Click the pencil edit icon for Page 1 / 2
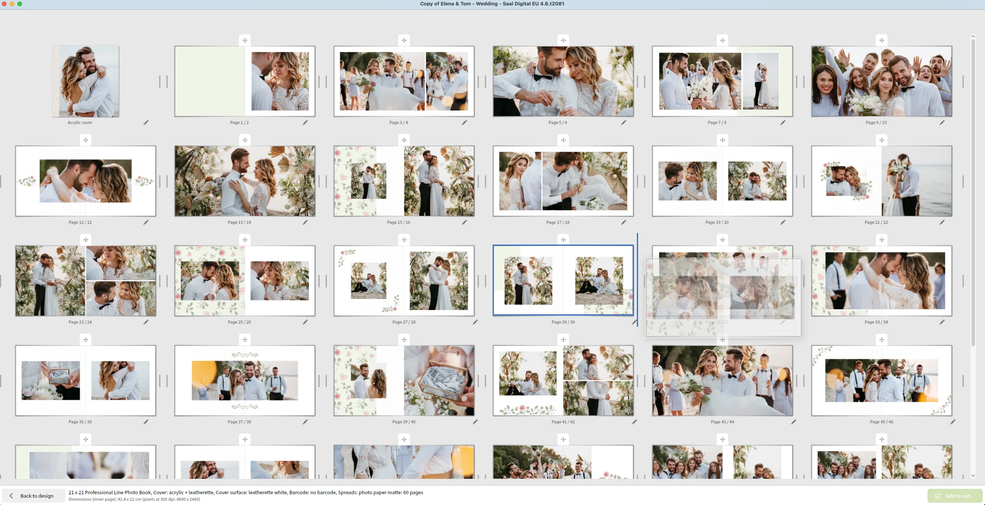Viewport: 985px width, 505px height. (x=305, y=122)
